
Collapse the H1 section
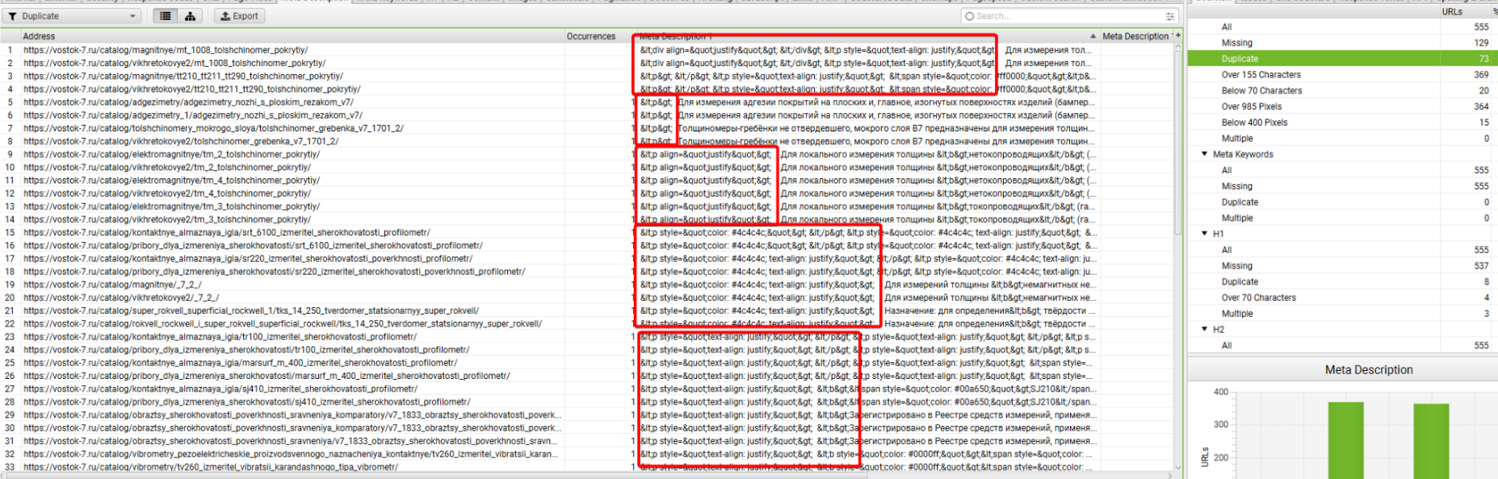1204,234
